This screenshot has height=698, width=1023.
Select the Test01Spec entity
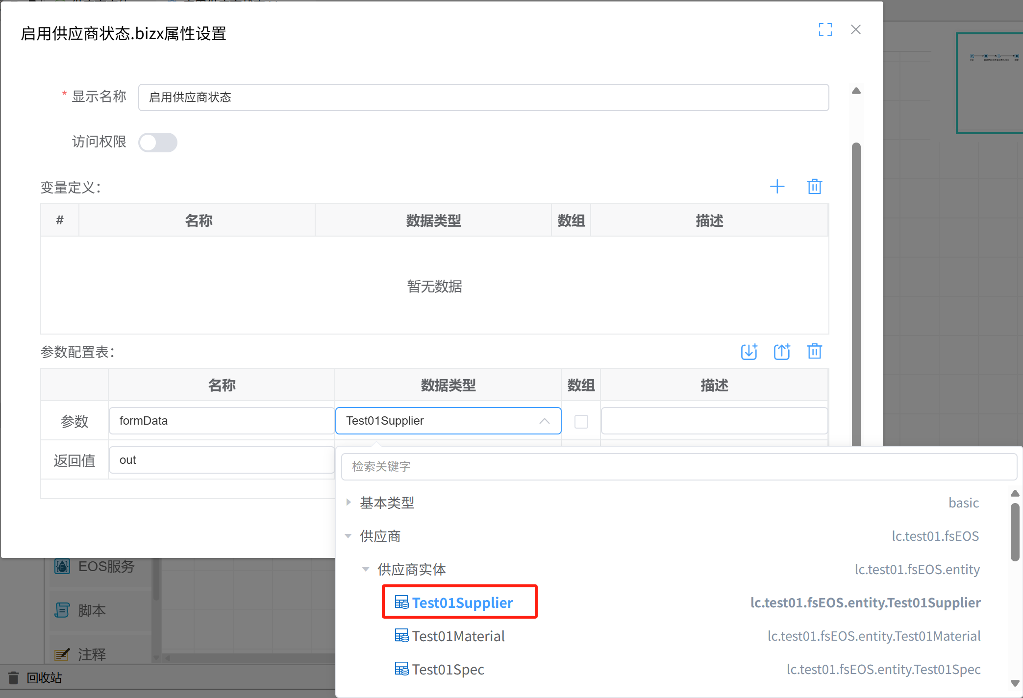pyautogui.click(x=448, y=669)
